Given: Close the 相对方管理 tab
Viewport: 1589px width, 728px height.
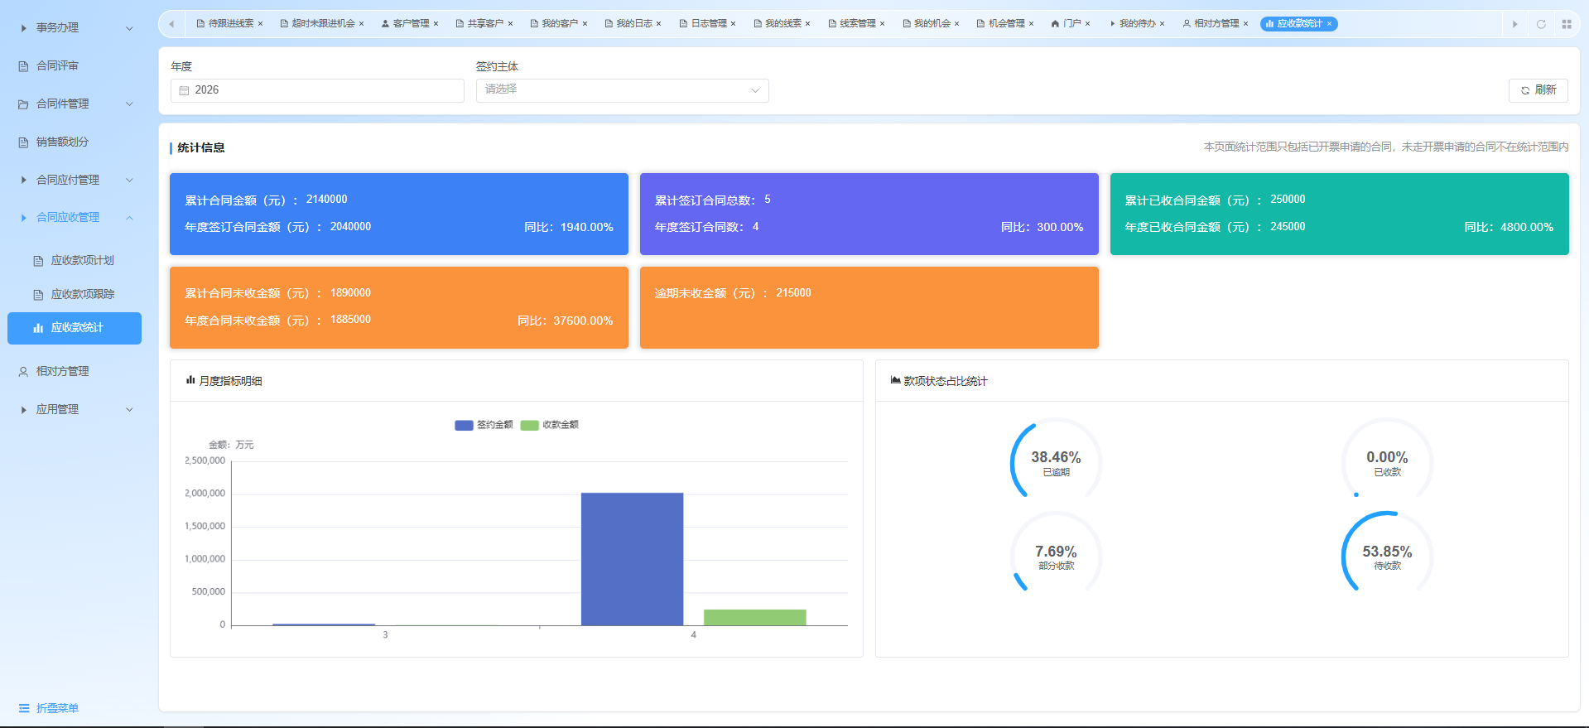Looking at the screenshot, I should 1245,24.
